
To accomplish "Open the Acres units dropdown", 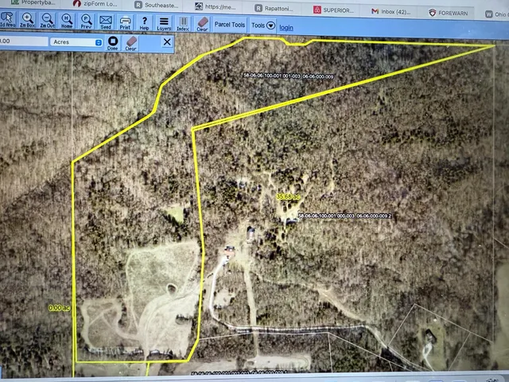I will [x=76, y=42].
